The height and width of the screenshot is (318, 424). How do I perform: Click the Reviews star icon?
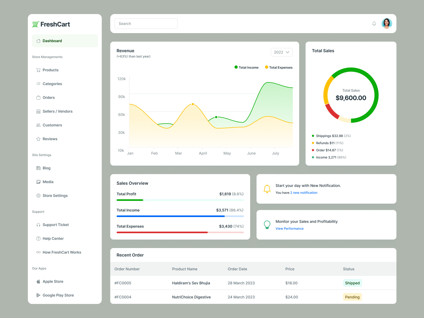pos(38,139)
